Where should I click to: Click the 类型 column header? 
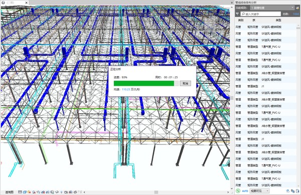(278, 20)
